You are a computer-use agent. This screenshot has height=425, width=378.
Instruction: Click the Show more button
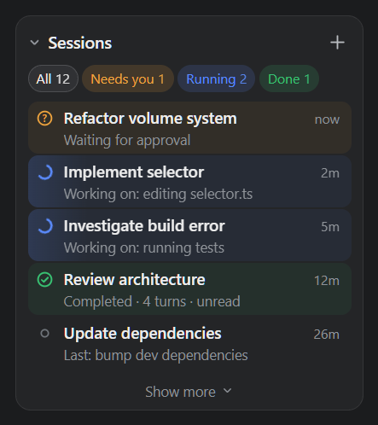tap(189, 392)
